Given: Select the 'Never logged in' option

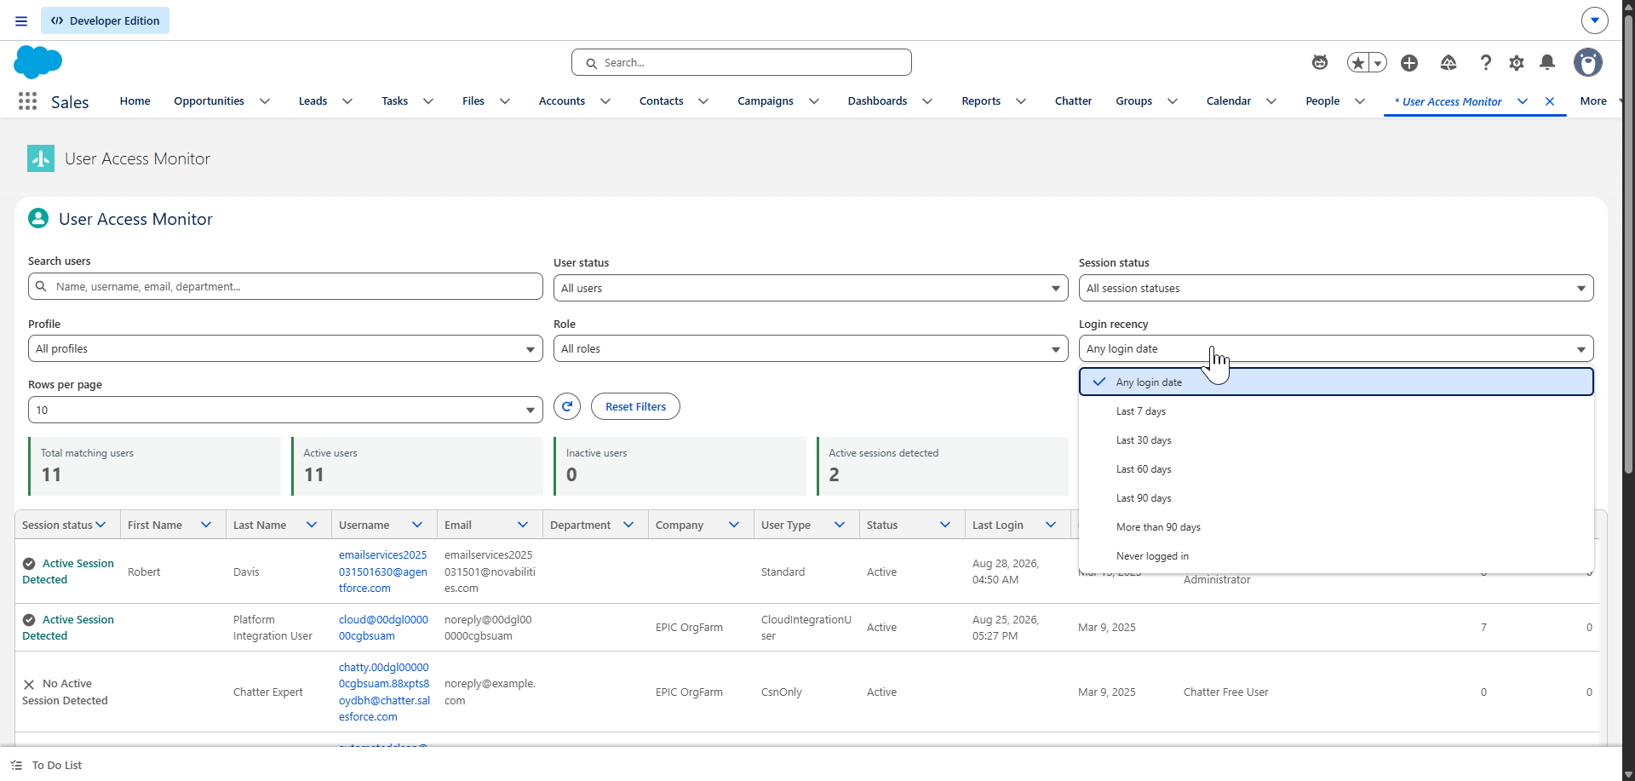Looking at the screenshot, I should (x=1336, y=556).
